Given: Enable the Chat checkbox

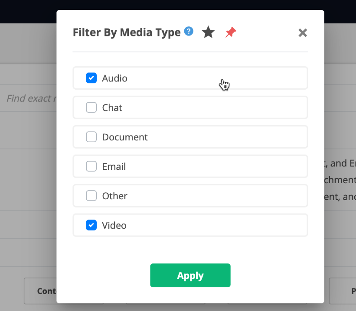Looking at the screenshot, I should pyautogui.click(x=91, y=107).
